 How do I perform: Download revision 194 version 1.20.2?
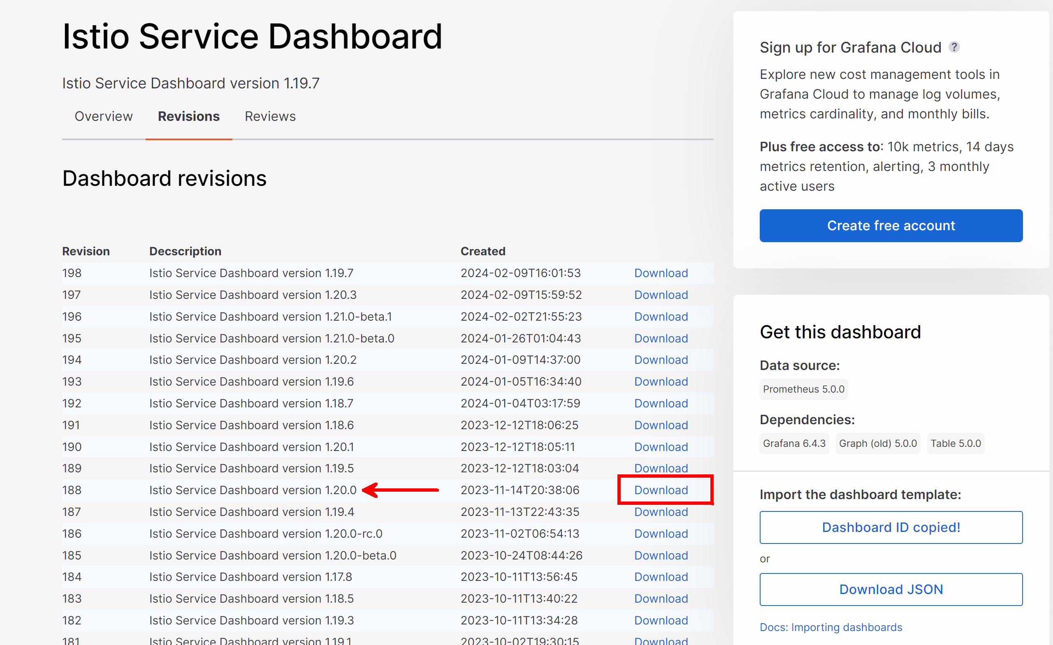click(661, 360)
